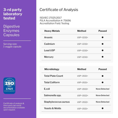Click the Total Coliform passed dot
Viewport: 118px width, 118px height.
[x=102, y=82]
